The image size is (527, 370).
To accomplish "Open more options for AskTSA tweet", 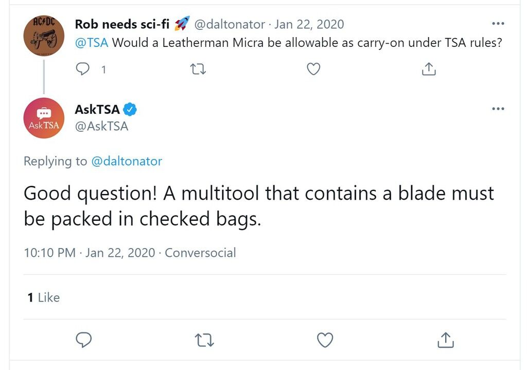I will (498, 109).
